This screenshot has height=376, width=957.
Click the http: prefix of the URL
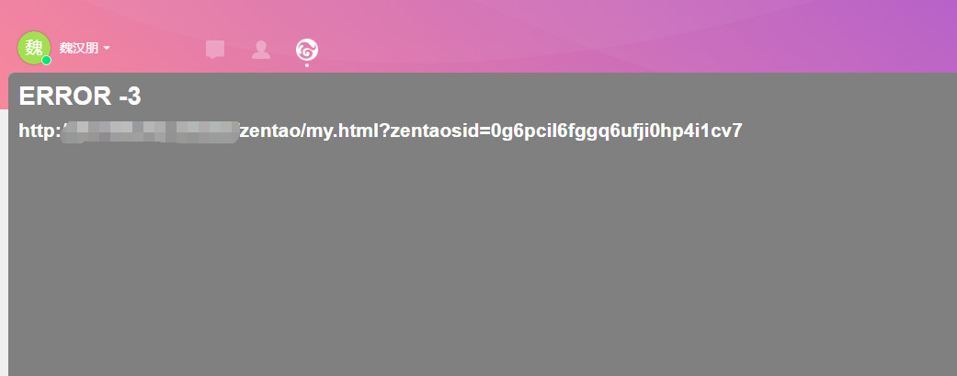click(40, 131)
